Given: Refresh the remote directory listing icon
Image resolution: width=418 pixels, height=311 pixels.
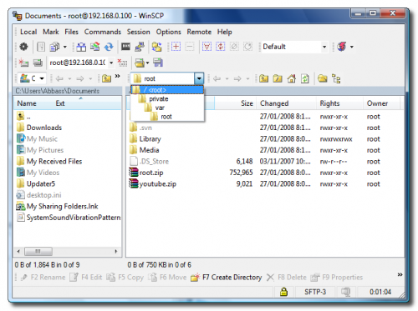Looking at the screenshot, I should pos(305,79).
